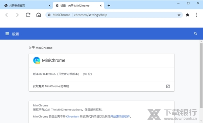Click the page scrollbar thumb
This screenshot has width=203, height=123.
click(x=201, y=76)
